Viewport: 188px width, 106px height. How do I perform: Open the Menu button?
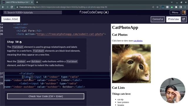(175, 12)
